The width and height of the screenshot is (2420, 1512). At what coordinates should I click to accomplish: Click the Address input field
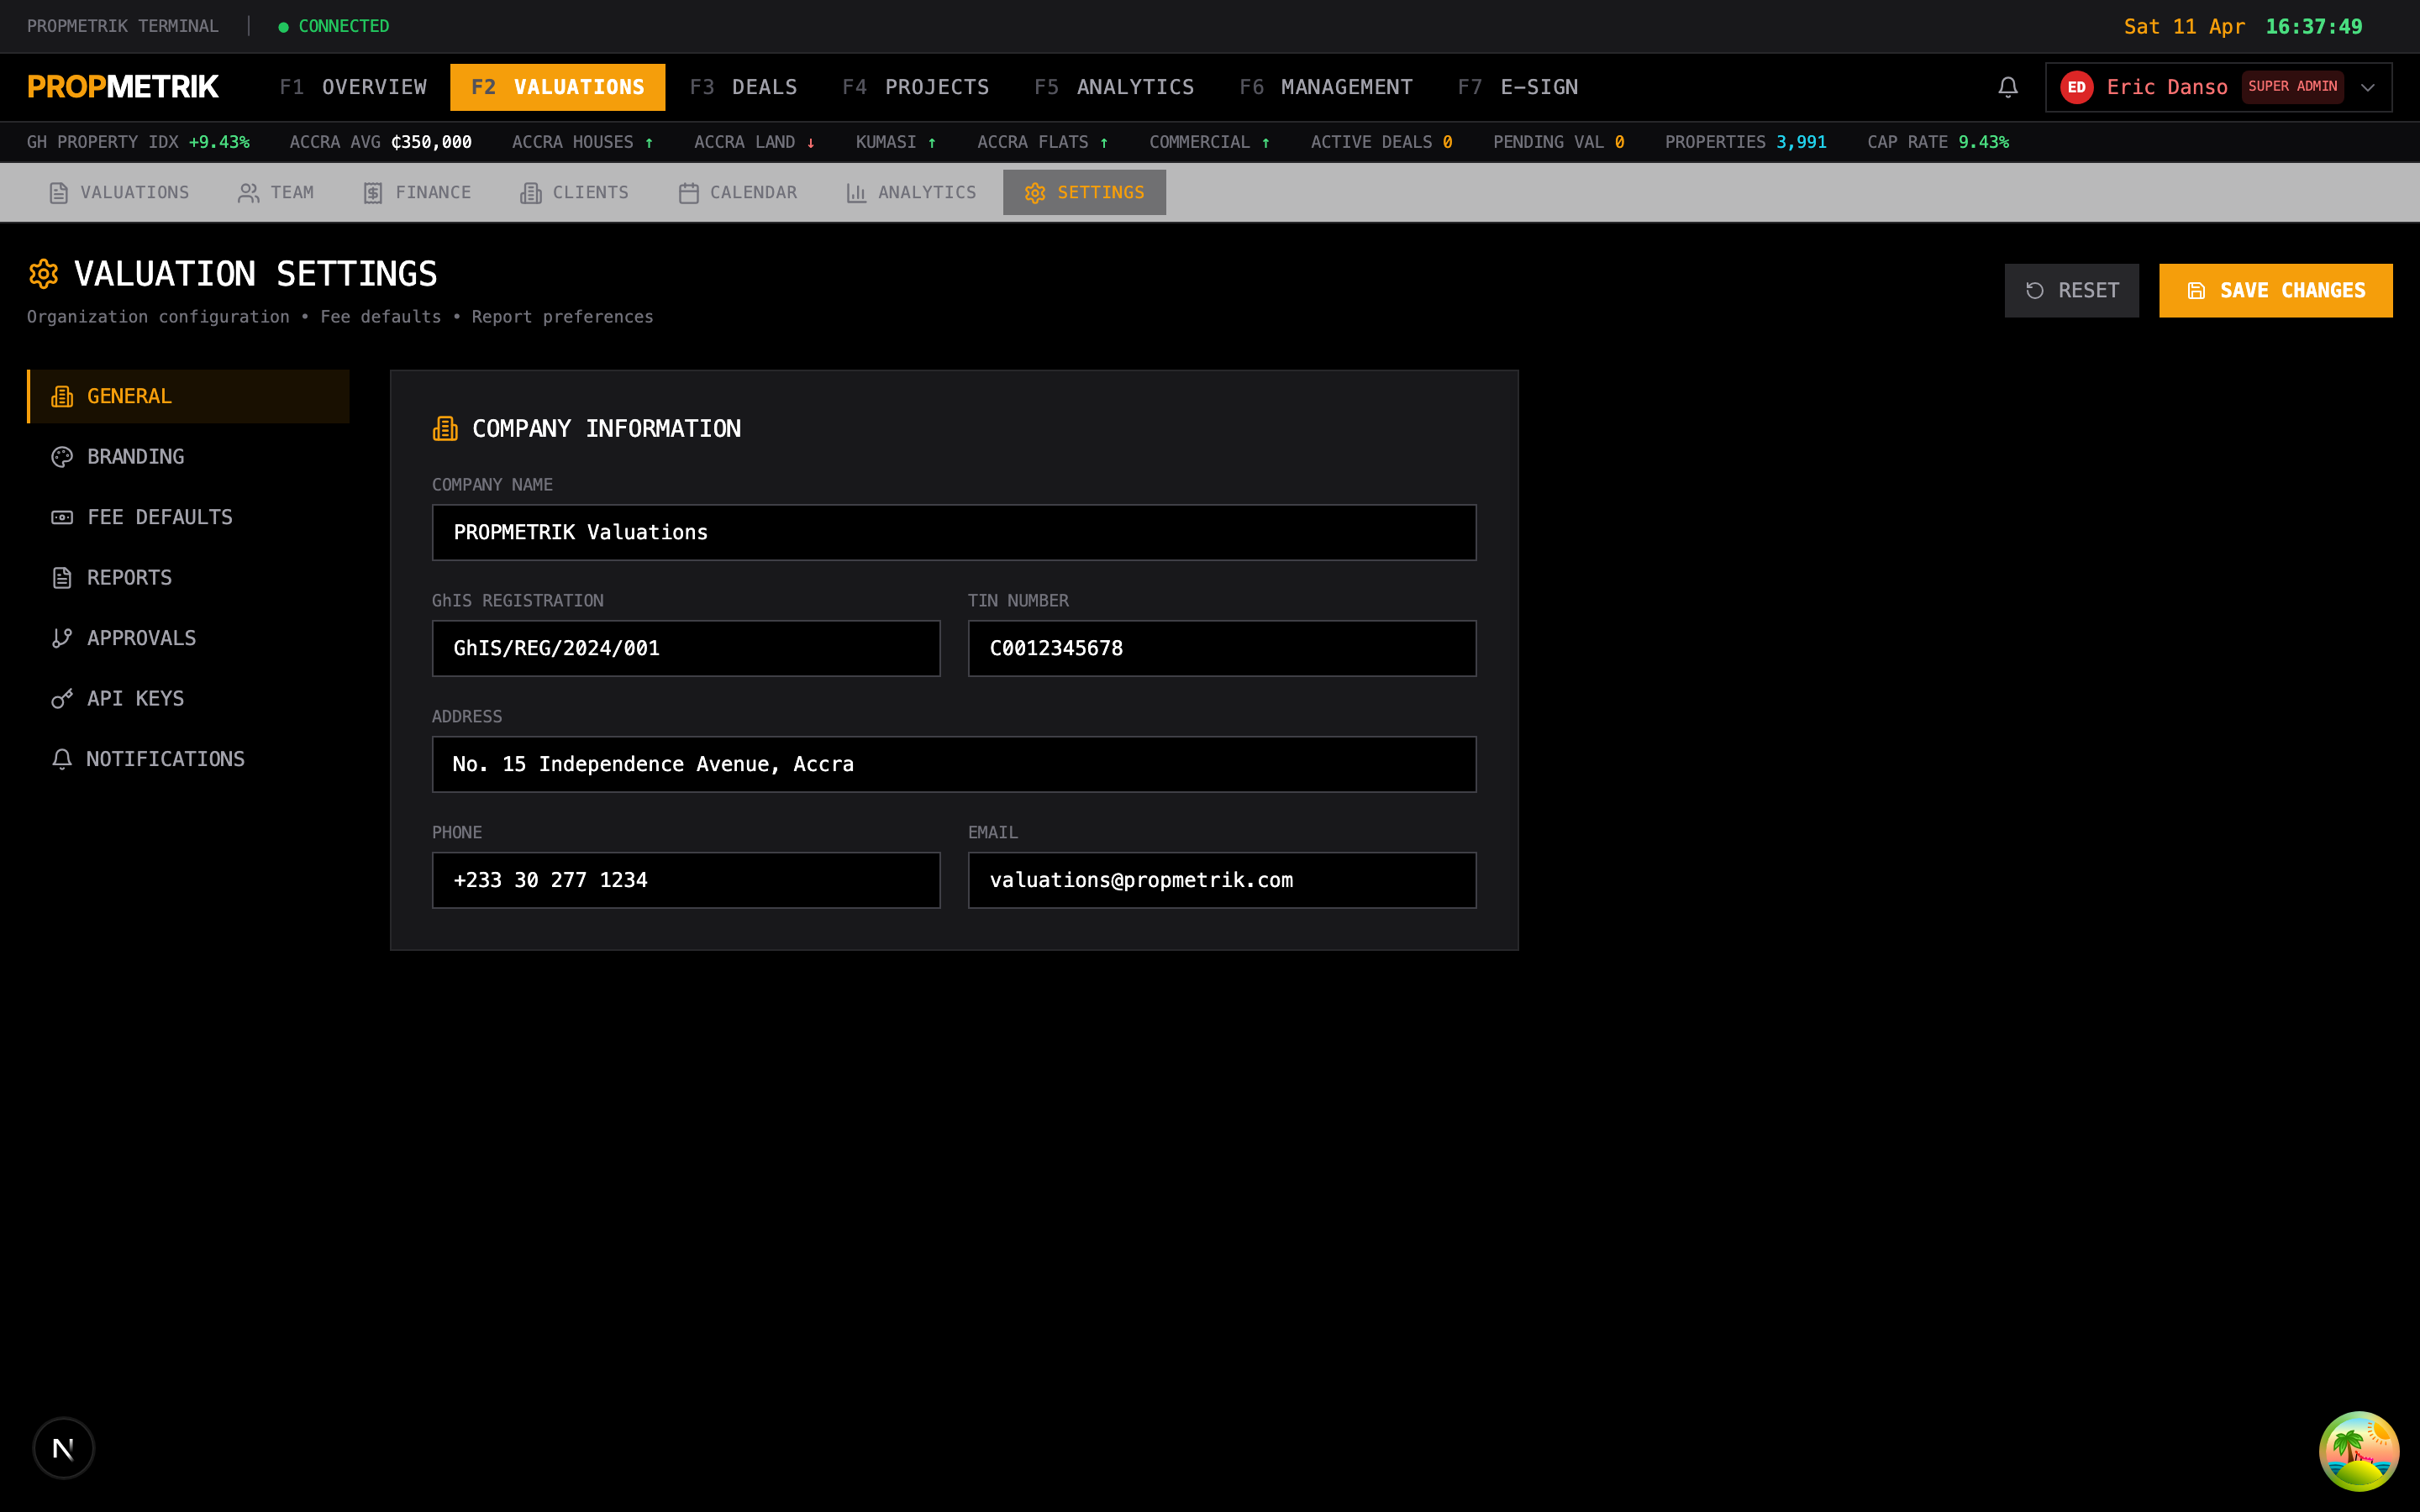(x=954, y=765)
